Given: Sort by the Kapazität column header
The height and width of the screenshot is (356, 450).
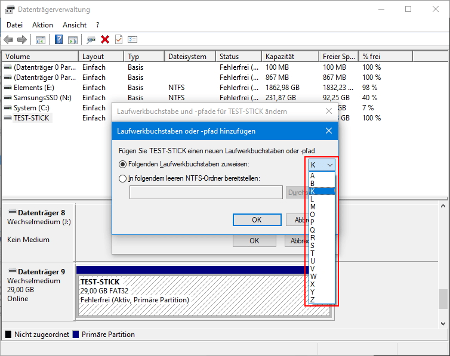Looking at the screenshot, I should 290,57.
